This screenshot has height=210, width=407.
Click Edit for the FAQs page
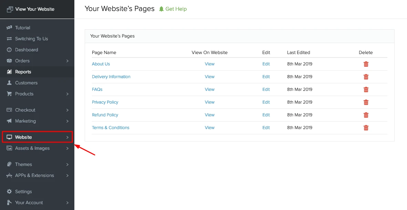[266, 89]
